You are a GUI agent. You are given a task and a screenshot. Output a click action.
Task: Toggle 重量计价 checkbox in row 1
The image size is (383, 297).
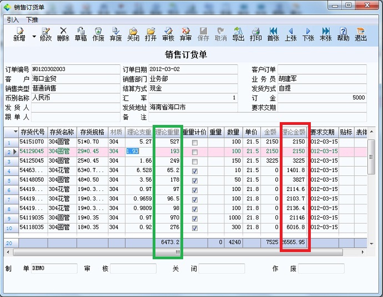pyautogui.click(x=194, y=143)
